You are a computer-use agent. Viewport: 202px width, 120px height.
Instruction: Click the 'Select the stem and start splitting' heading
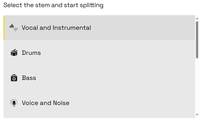[53, 5]
